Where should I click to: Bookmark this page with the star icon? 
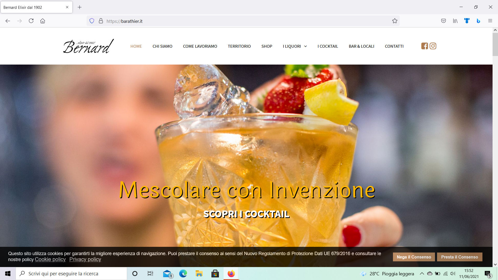coord(395,21)
